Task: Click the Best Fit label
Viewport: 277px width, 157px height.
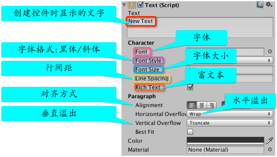Action: point(145,132)
